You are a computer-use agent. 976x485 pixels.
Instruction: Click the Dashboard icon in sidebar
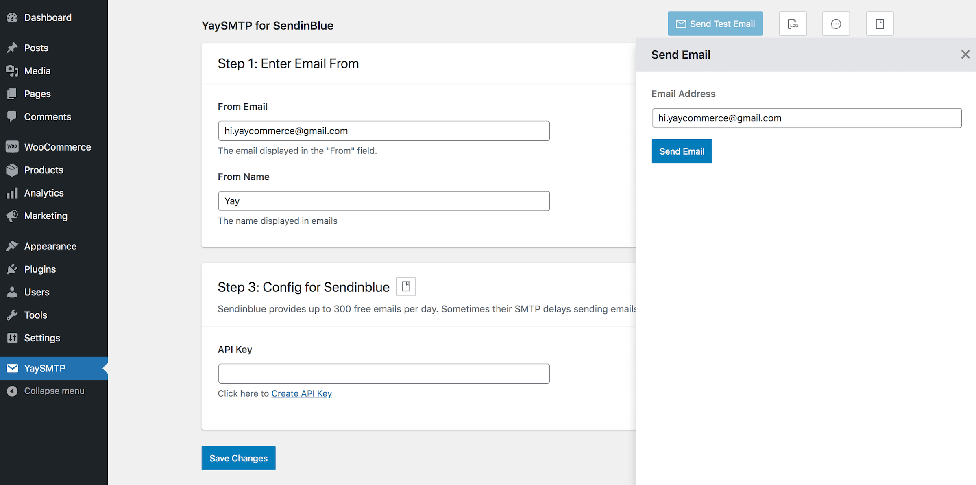[12, 17]
